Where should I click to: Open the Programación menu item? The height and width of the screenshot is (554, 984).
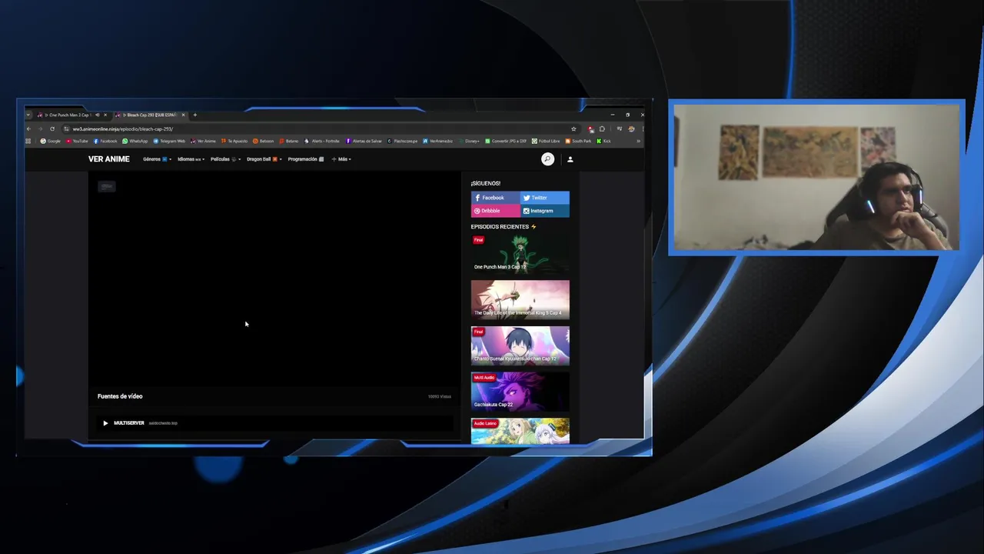(305, 159)
